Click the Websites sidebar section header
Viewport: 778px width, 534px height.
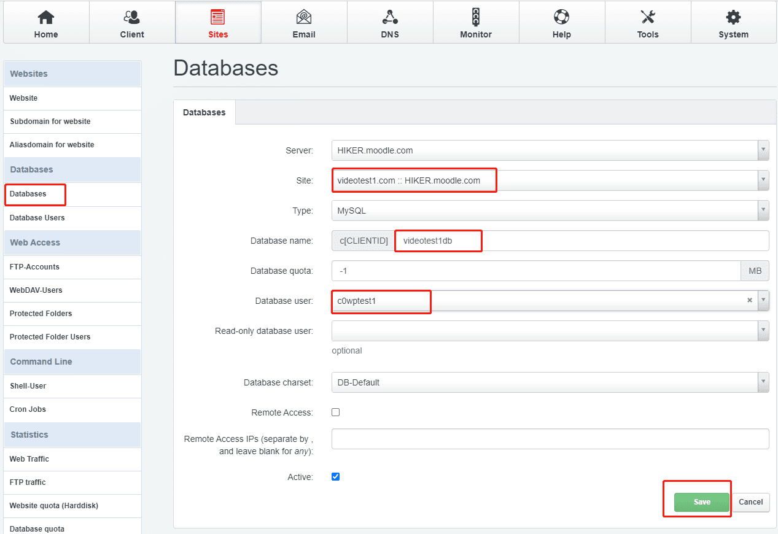(x=72, y=74)
